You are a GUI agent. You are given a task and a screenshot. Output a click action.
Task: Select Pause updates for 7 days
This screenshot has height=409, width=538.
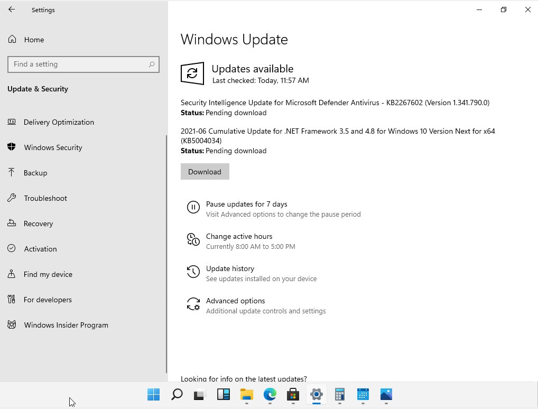pyautogui.click(x=246, y=204)
